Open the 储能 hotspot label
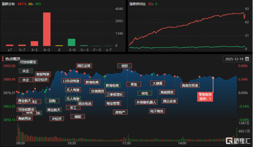This screenshot has width=253, height=147. click(x=78, y=117)
